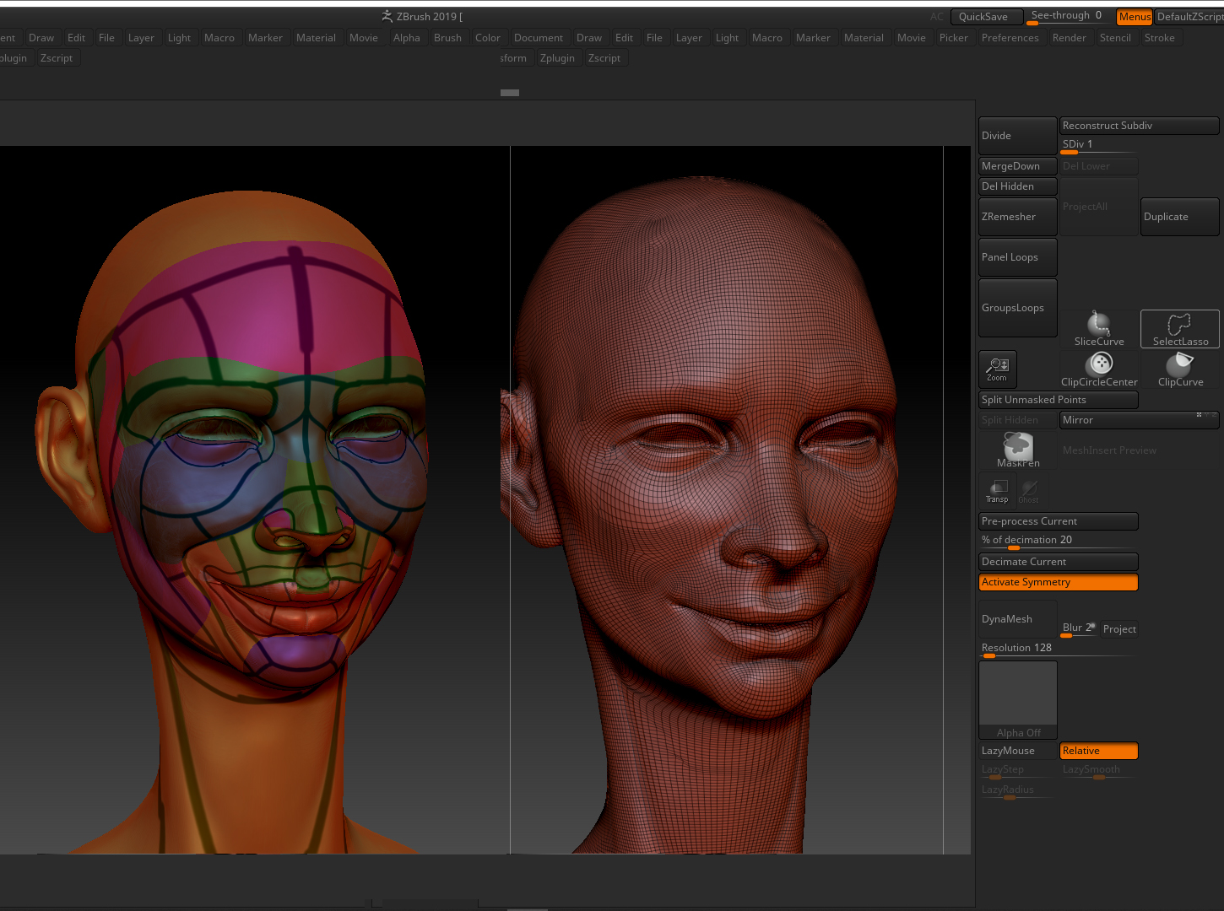Viewport: 1224px width, 911px height.
Task: Adjust the % of decimation slider
Action: click(x=1059, y=541)
